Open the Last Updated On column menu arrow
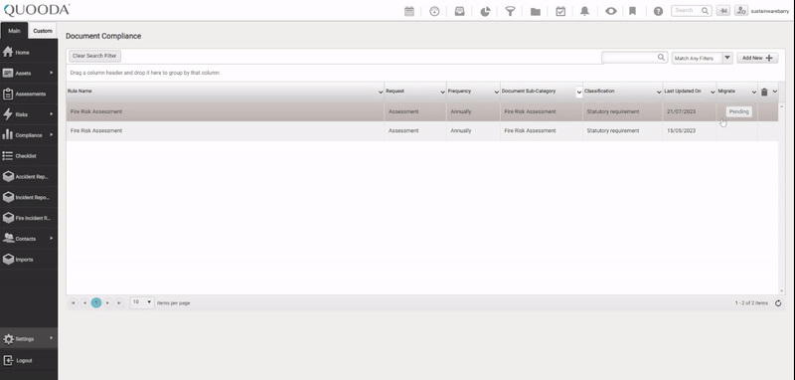795x380 pixels. point(713,92)
